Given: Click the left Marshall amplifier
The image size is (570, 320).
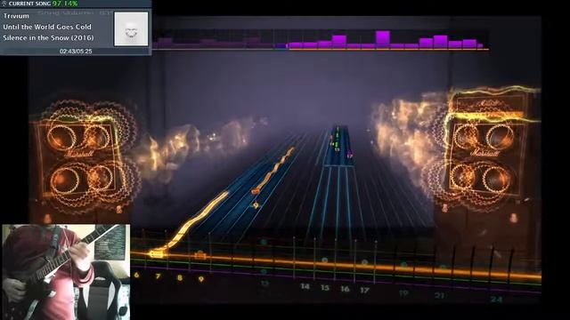Looking at the screenshot, I should coord(81,158).
